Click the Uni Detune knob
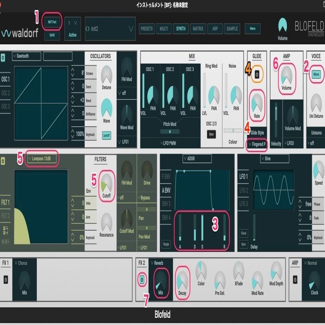325x325 pixels. [x=316, y=103]
